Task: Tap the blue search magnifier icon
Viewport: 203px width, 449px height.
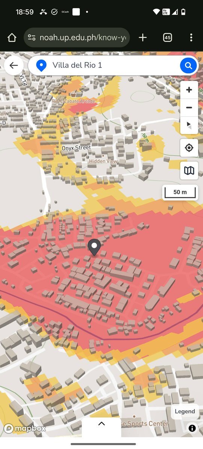Action: (188, 66)
